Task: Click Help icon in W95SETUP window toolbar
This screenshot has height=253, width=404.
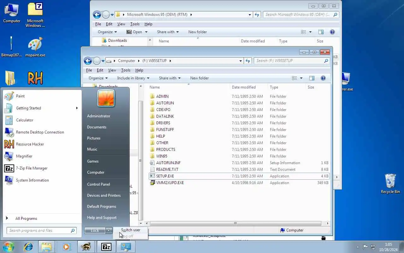Action: pyautogui.click(x=323, y=78)
